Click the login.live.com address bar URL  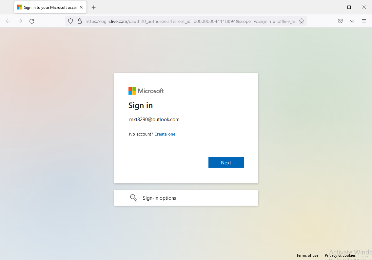point(191,21)
